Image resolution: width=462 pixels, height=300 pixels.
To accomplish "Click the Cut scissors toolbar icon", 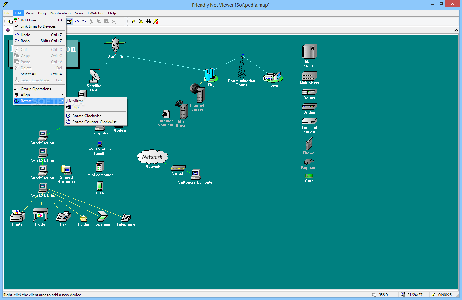I will [x=91, y=21].
